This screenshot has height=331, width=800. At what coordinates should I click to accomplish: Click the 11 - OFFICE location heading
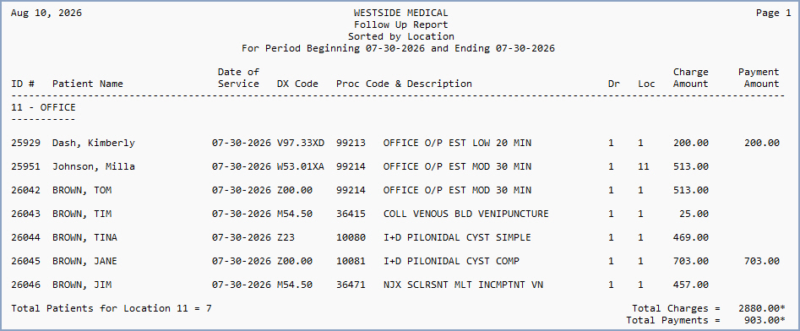tap(43, 107)
